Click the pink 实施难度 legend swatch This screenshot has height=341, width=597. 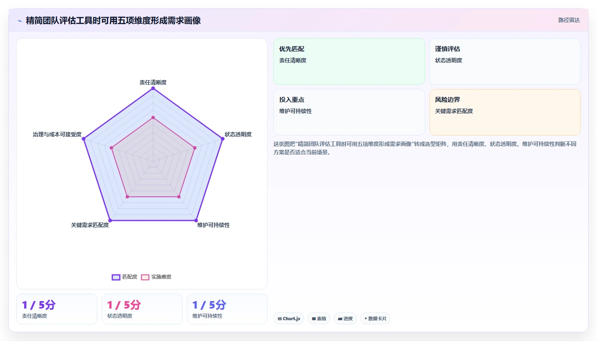tap(145, 277)
